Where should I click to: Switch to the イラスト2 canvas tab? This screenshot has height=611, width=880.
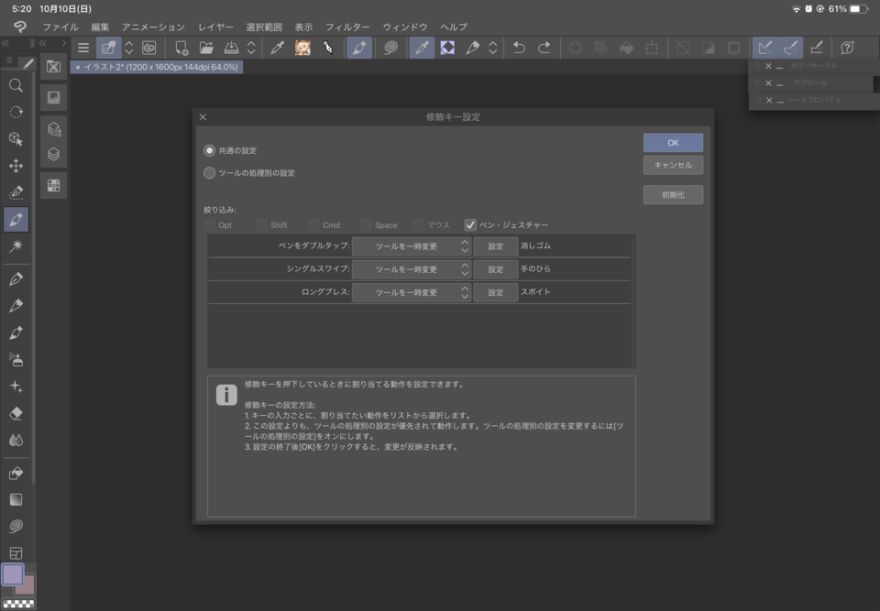click(157, 67)
